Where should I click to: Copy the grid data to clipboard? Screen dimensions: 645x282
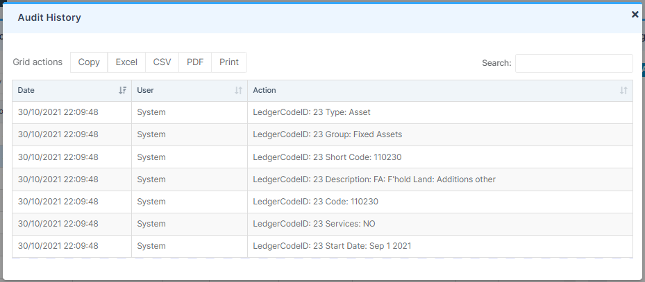click(x=89, y=62)
